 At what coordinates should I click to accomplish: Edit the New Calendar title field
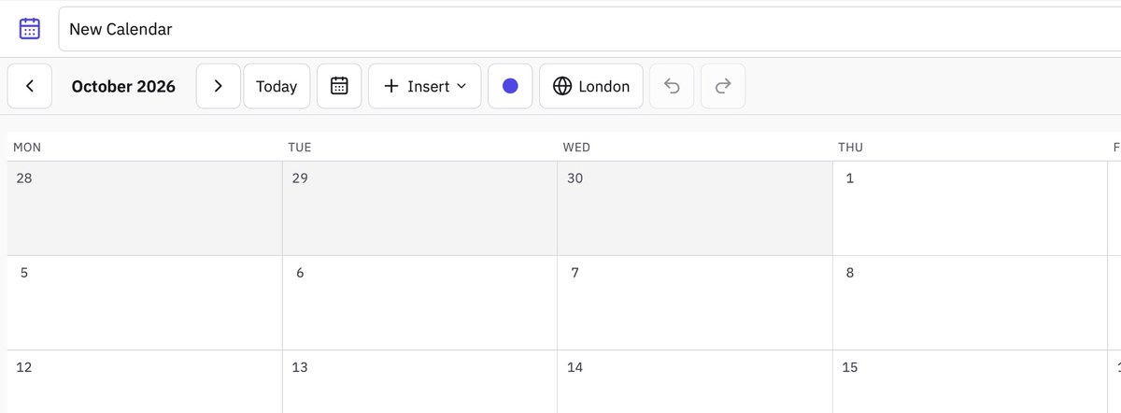coord(589,29)
